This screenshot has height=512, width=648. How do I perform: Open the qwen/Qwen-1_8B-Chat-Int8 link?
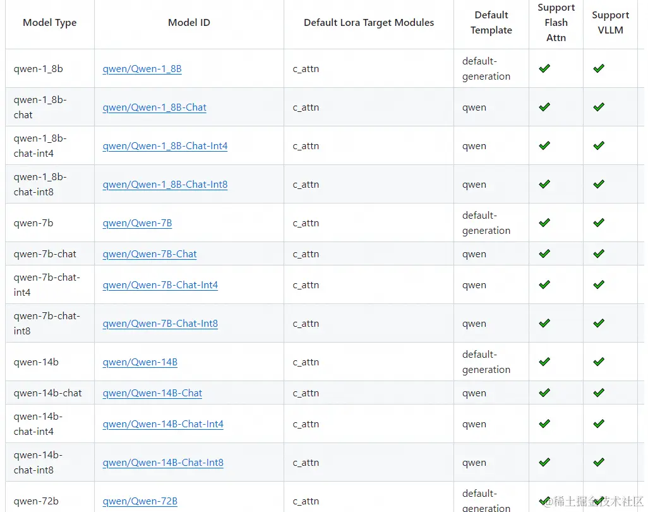tap(165, 185)
